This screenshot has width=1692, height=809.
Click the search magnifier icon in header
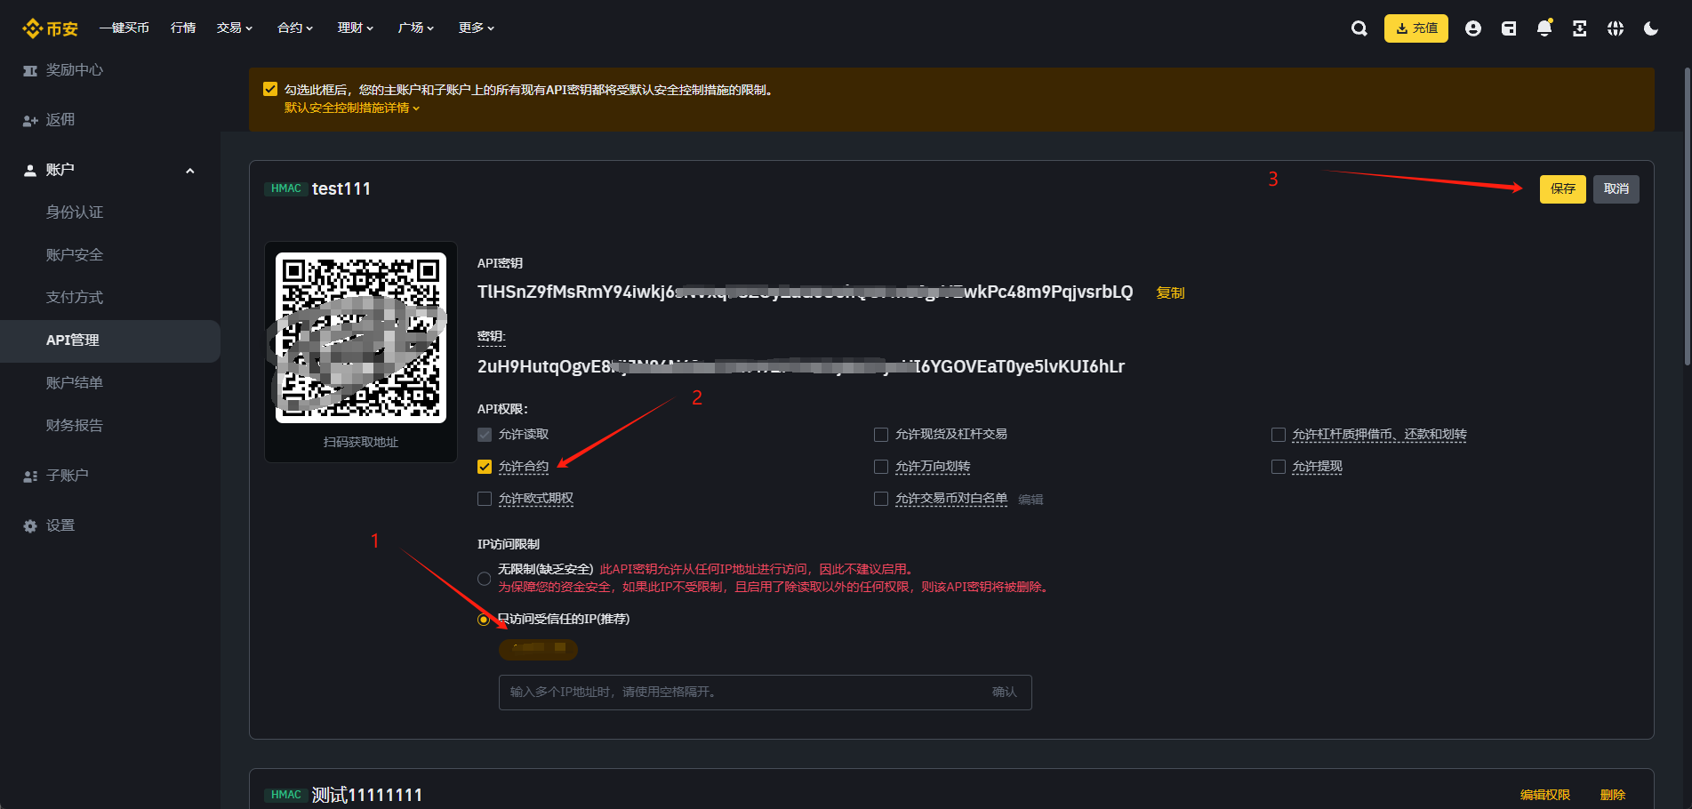point(1359,28)
